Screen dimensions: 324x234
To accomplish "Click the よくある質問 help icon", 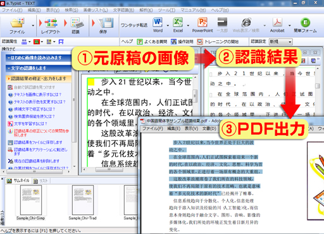I will coord(139,42).
